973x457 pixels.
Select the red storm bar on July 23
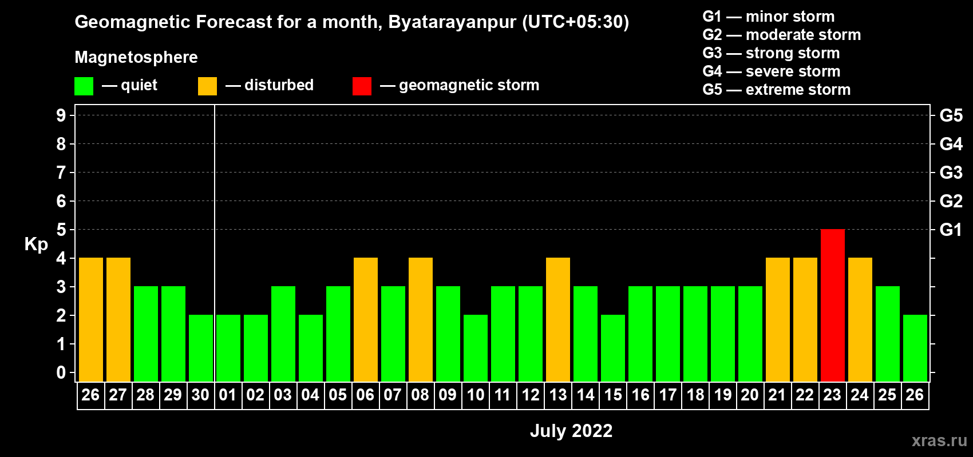coord(833,305)
